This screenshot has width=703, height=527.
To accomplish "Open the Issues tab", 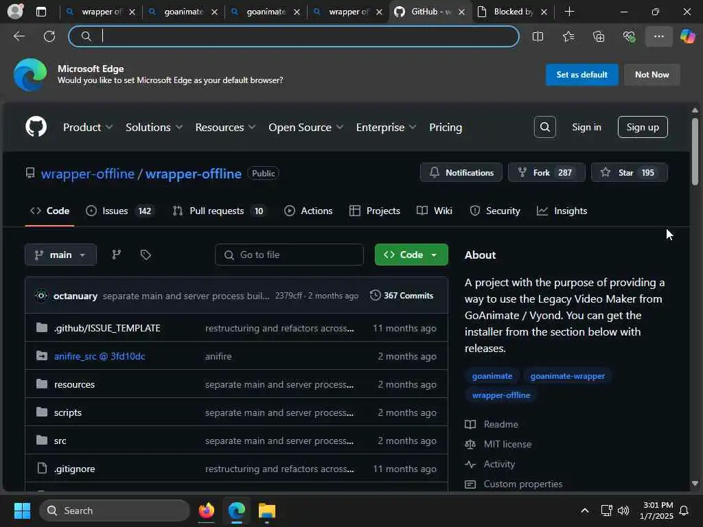I will coord(119,211).
